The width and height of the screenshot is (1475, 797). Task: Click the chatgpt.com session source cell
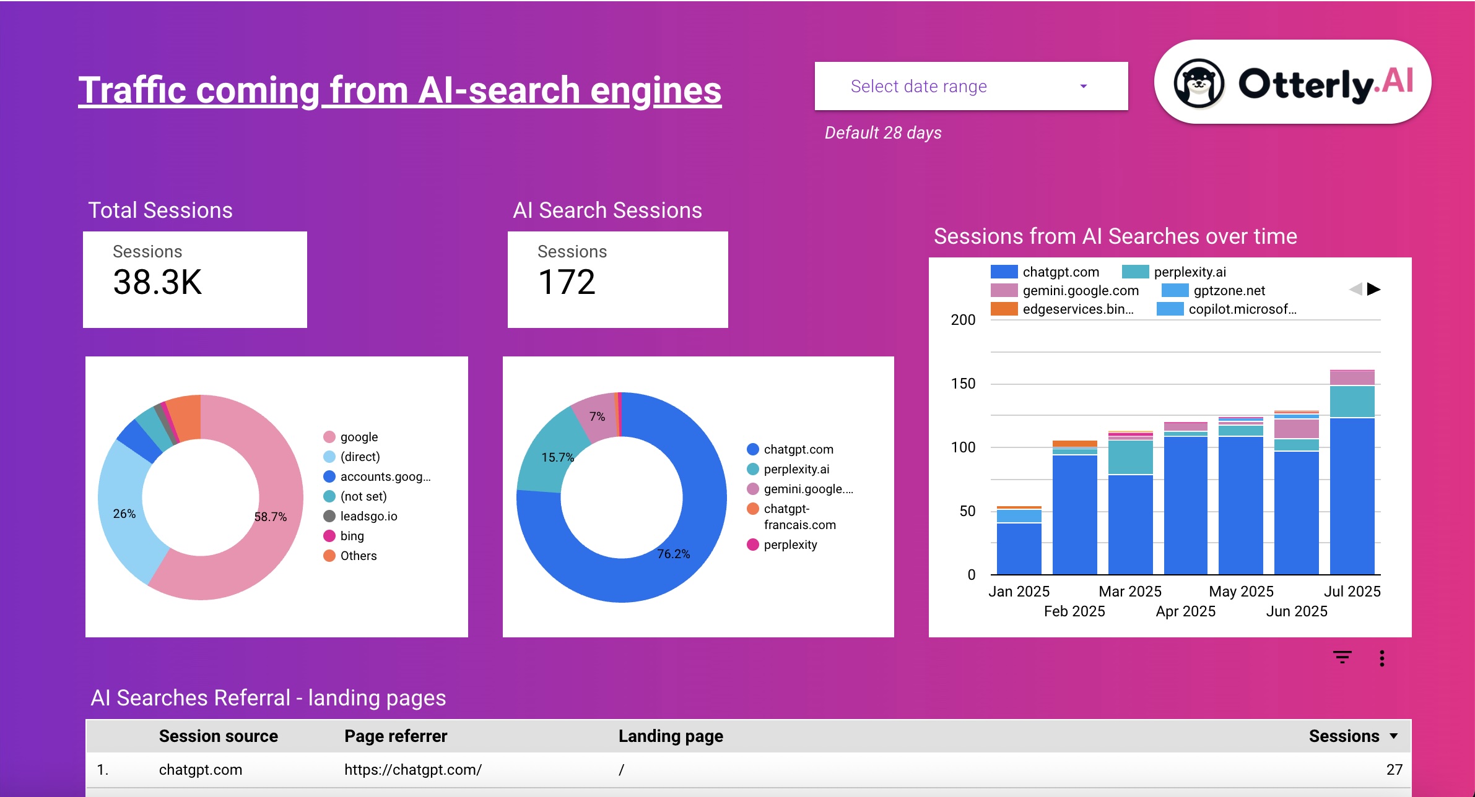[x=201, y=770]
